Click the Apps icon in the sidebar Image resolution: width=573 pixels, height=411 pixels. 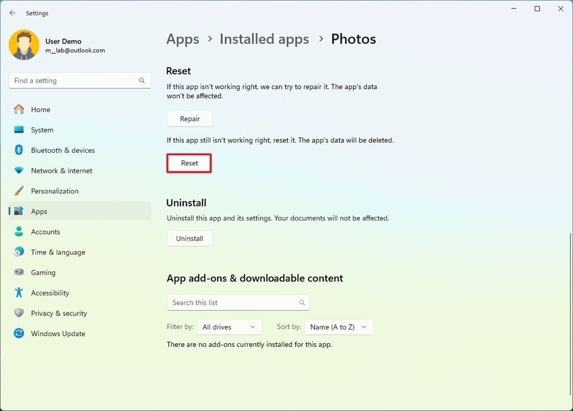pyautogui.click(x=19, y=211)
